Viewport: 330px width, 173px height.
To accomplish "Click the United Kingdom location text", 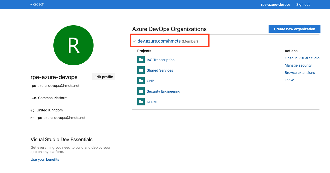I will [50, 110].
